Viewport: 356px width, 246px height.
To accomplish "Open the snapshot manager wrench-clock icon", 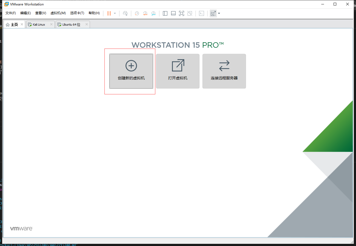I will pyautogui.click(x=153, y=13).
